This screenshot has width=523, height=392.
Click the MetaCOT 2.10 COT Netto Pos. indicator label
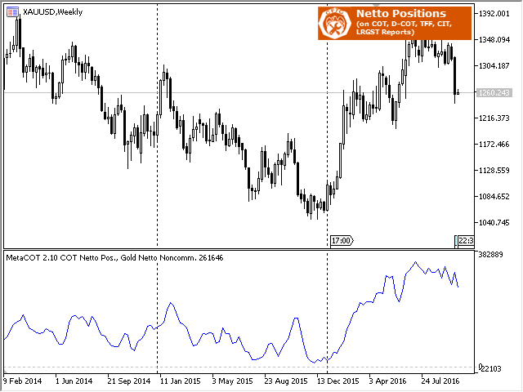114,258
